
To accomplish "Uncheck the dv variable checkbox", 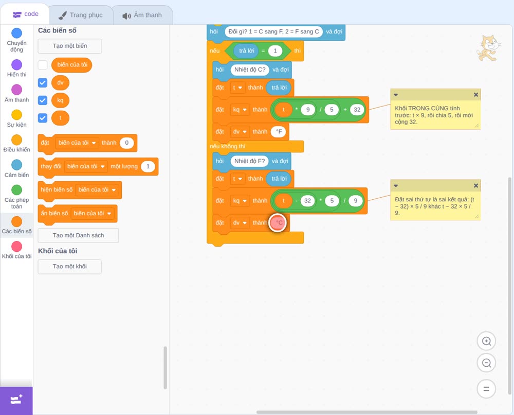I will 43,83.
